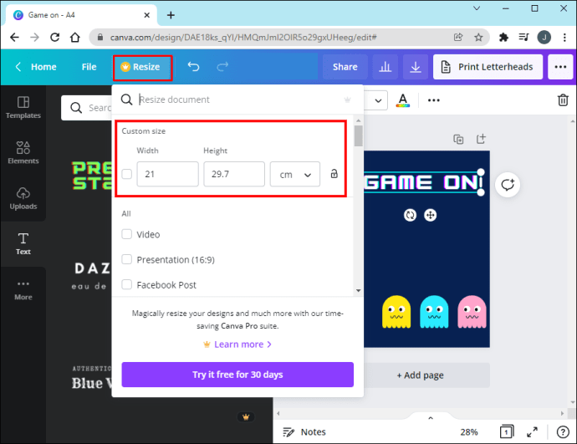
Task: Click the Share button
Action: click(345, 67)
